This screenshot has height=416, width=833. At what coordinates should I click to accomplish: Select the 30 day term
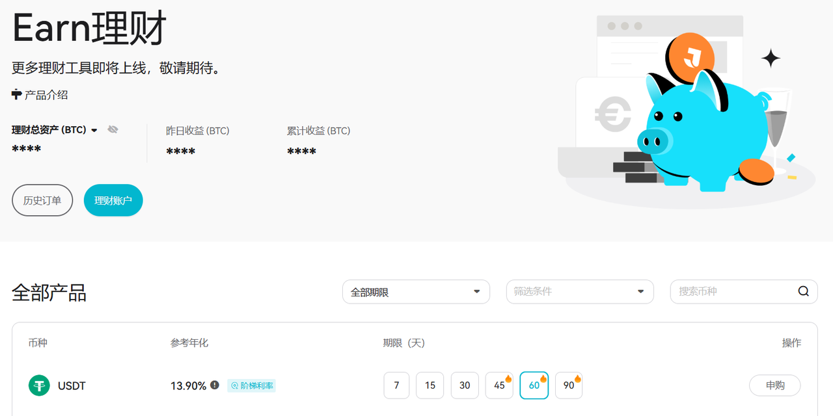coord(465,385)
